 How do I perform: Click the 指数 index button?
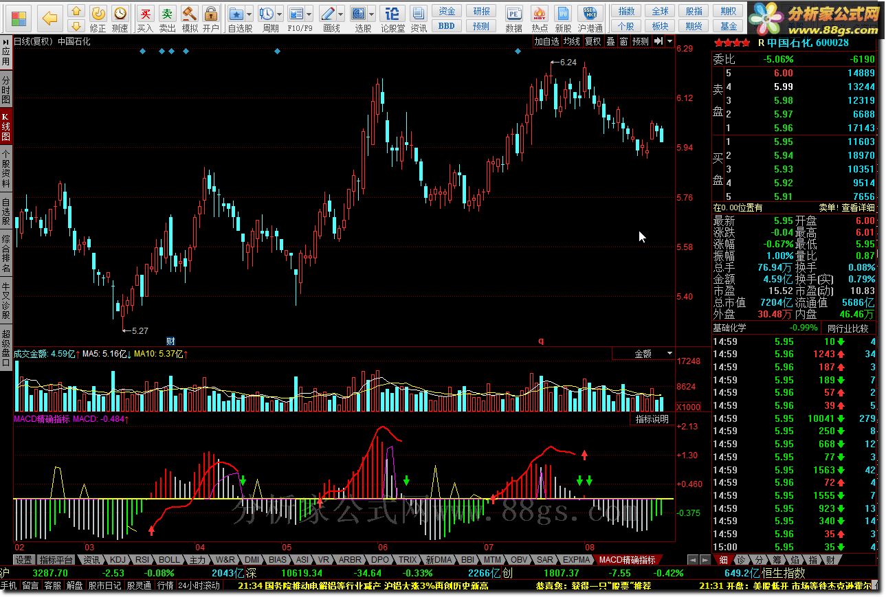click(626, 12)
